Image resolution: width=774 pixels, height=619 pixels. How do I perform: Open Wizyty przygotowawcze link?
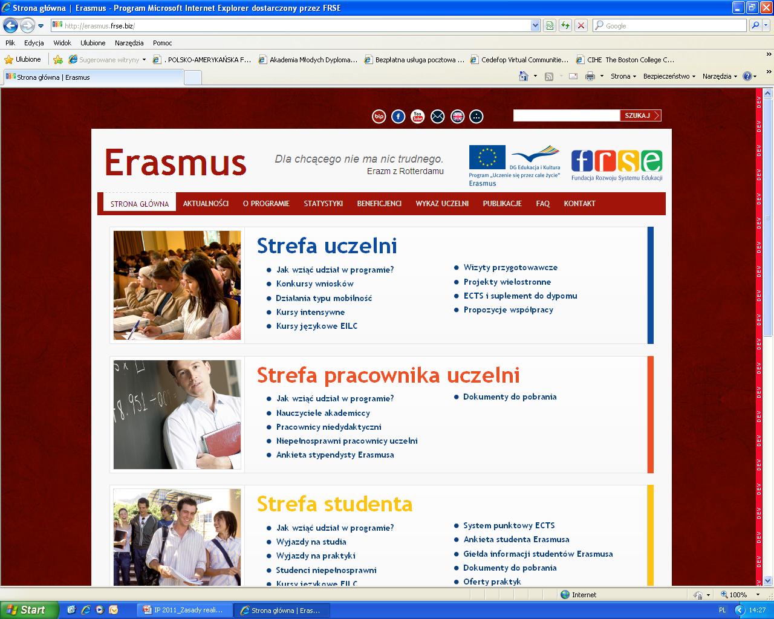tap(510, 267)
